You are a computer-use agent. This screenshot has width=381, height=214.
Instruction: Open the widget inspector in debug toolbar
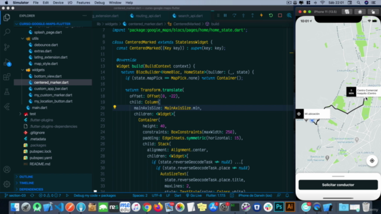289,15
